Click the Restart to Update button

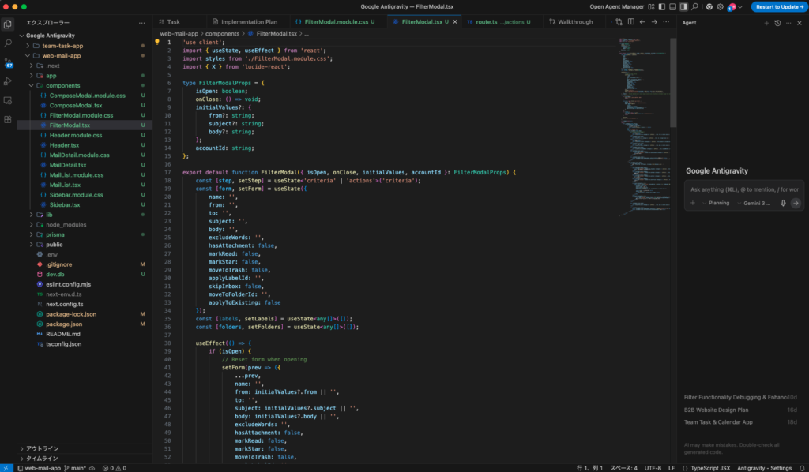pyautogui.click(x=777, y=6)
